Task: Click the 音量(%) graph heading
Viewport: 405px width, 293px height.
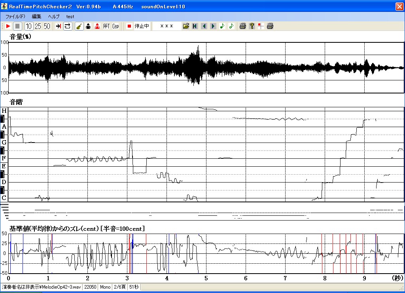Action: (x=20, y=36)
